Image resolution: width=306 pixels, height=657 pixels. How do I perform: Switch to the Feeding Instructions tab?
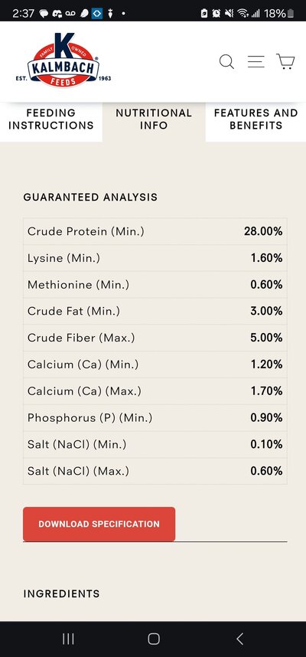pyautogui.click(x=51, y=119)
